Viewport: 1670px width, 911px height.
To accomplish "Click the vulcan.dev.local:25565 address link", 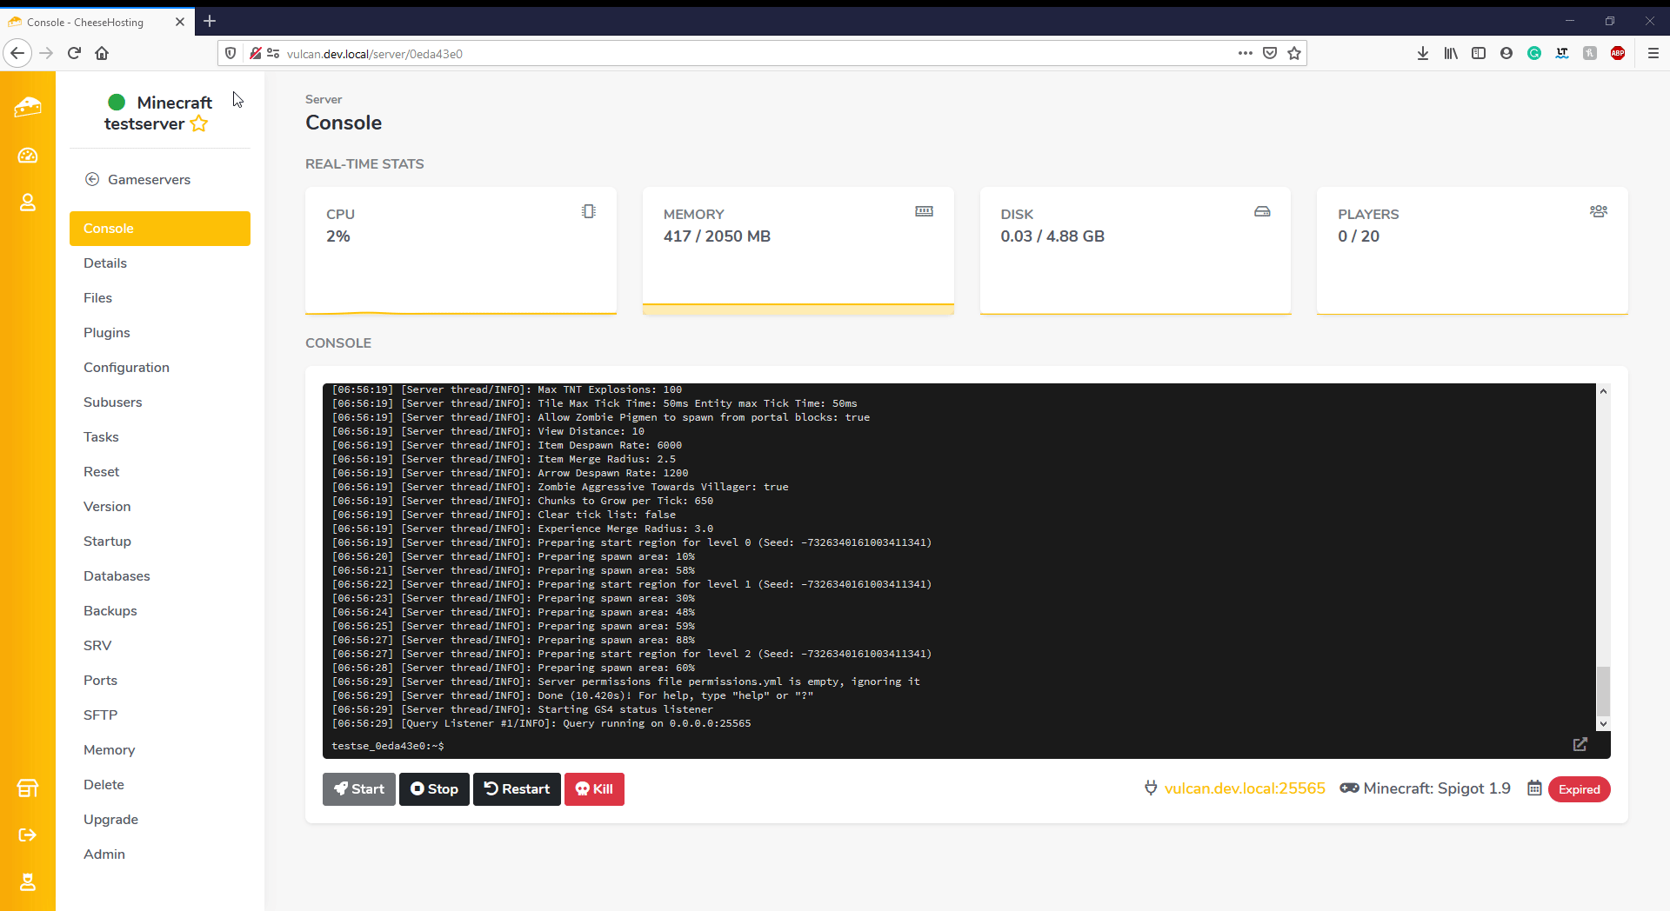I will click(1244, 788).
